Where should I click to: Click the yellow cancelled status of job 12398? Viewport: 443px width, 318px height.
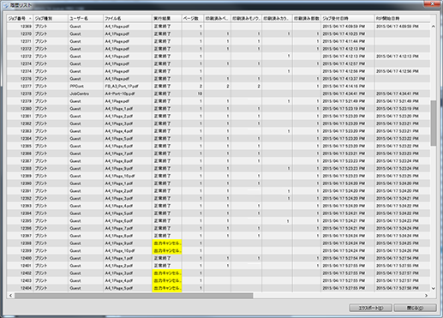coord(167,243)
